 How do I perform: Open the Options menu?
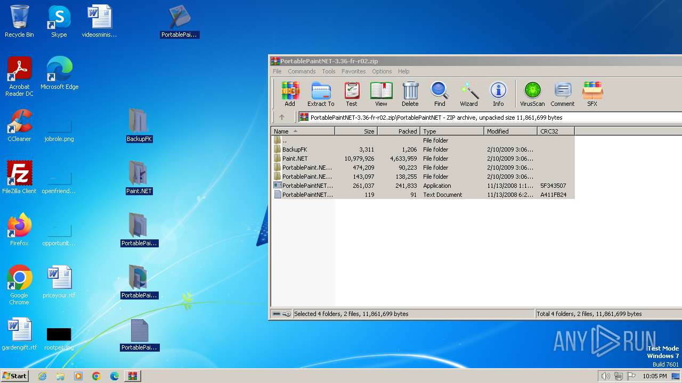381,71
